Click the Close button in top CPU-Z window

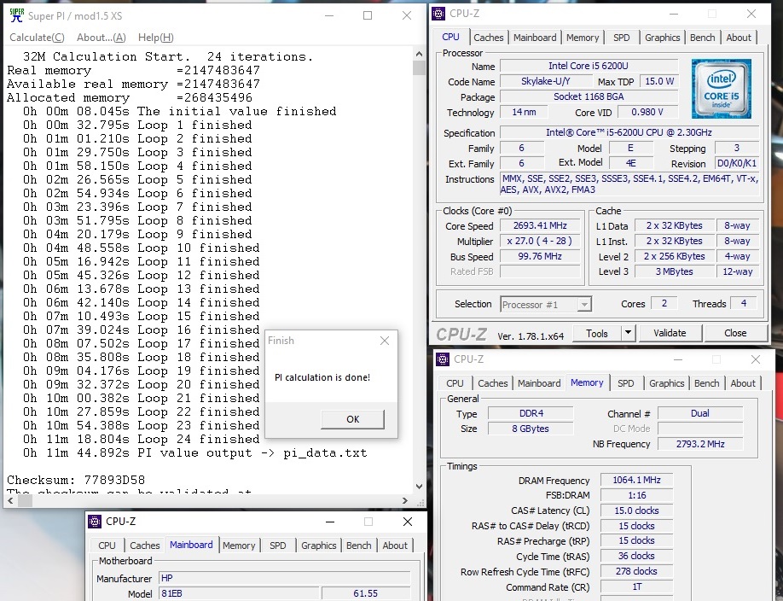click(x=735, y=334)
